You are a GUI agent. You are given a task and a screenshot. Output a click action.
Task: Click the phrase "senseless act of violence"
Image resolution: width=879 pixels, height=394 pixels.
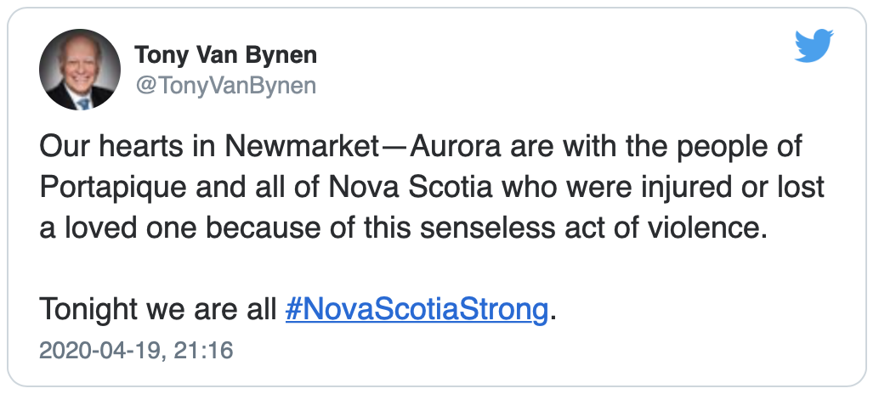point(593,228)
